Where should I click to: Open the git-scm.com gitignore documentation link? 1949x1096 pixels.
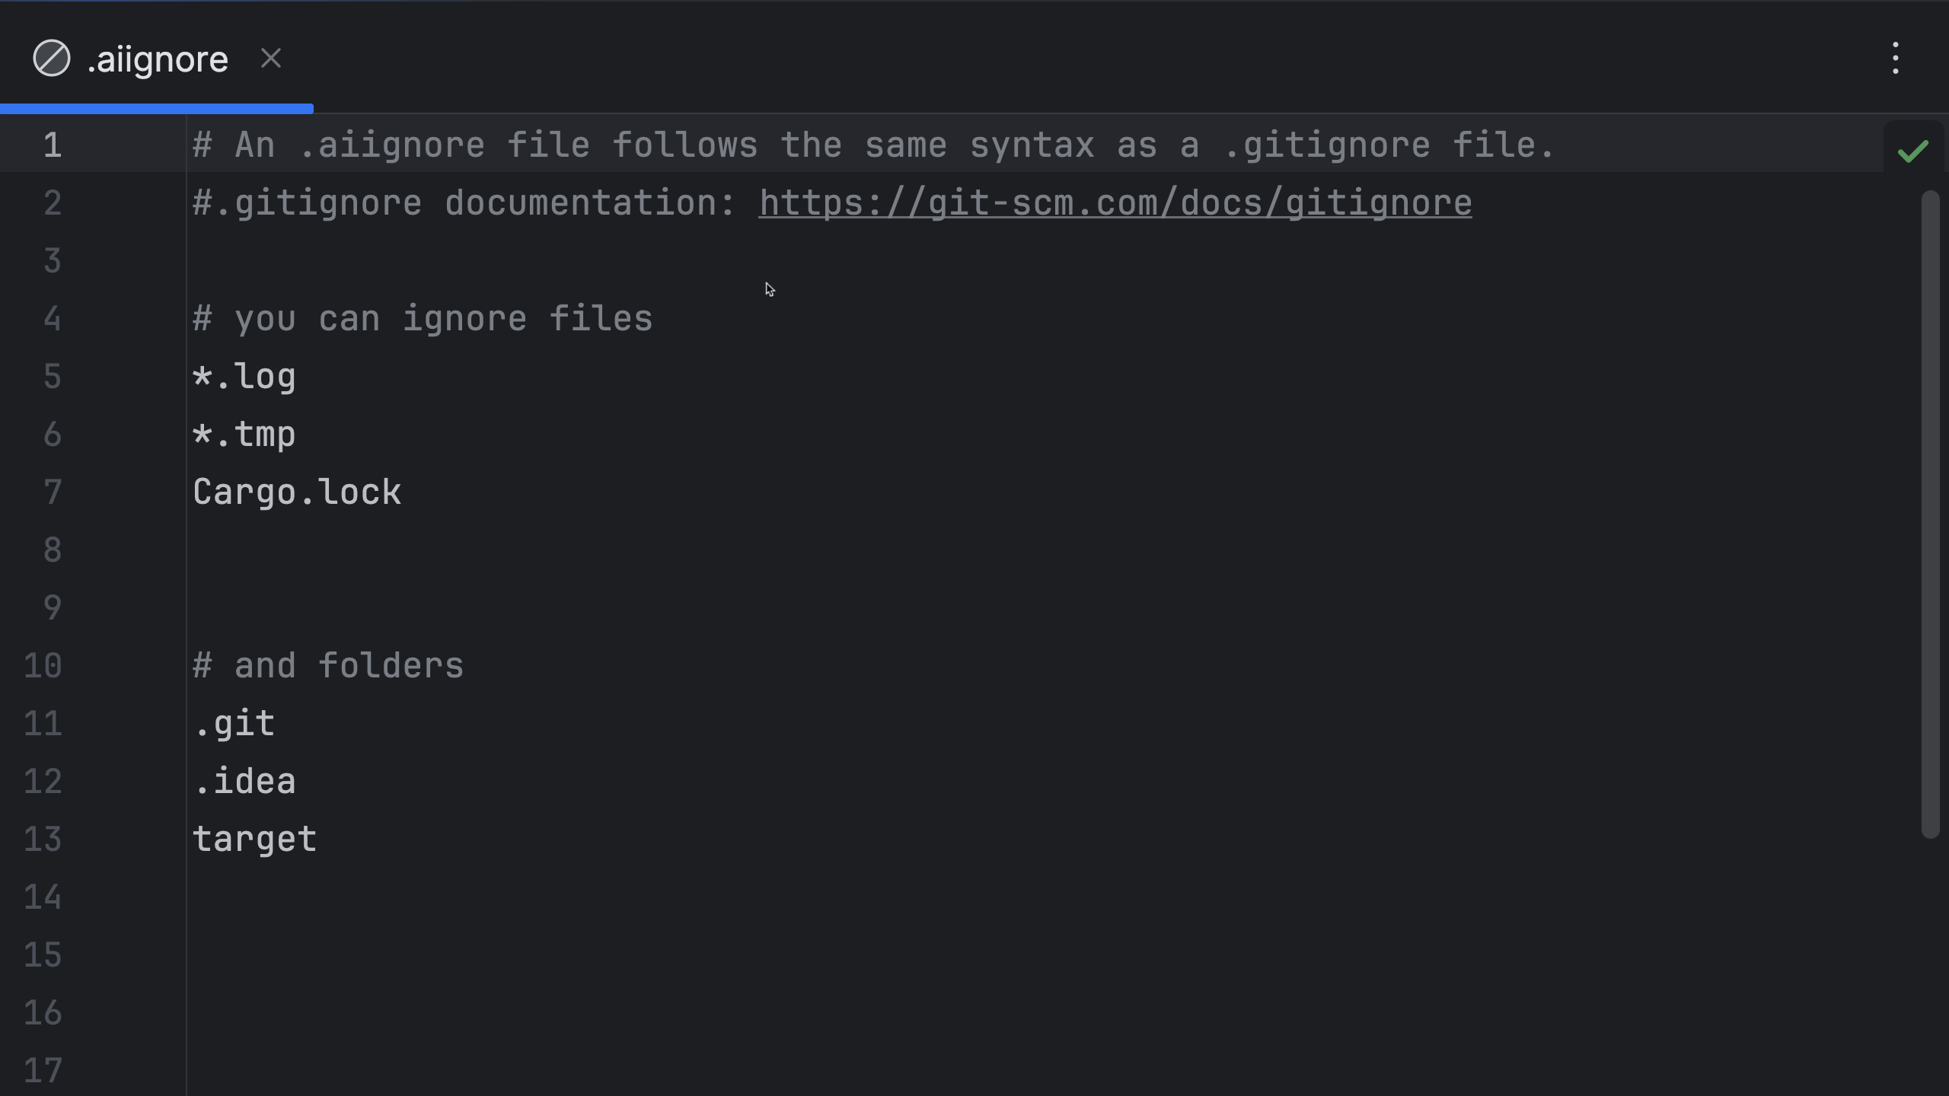(1115, 203)
